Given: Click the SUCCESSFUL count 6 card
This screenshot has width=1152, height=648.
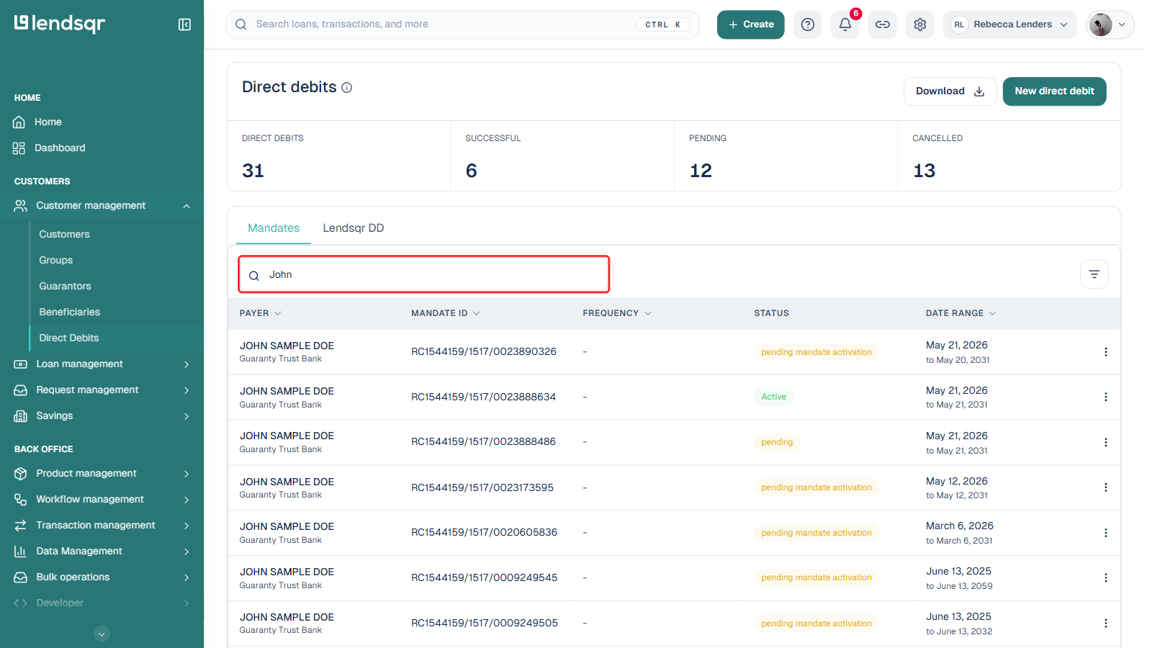Looking at the screenshot, I should (562, 156).
